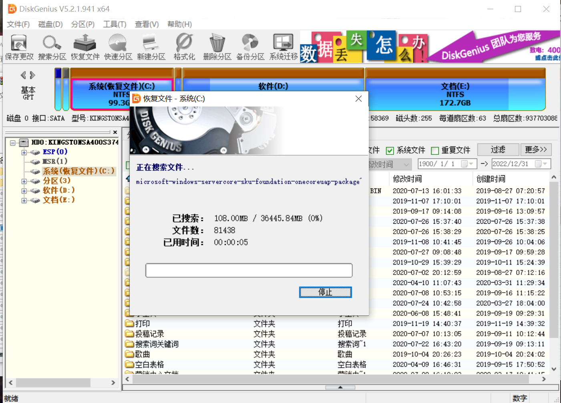The width and height of the screenshot is (561, 403).
Task: Close the left tree panel with X
Action: pos(115,132)
